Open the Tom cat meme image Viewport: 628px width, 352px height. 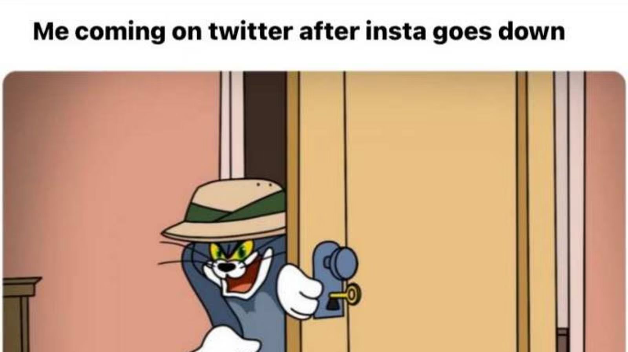point(314,212)
